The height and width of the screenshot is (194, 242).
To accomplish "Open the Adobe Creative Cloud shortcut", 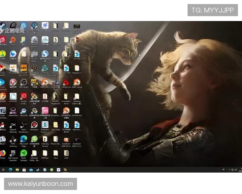I will pyautogui.click(x=24, y=97).
